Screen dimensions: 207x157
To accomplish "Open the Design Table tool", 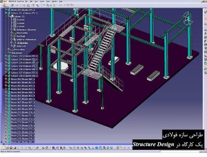I will [53, 148].
